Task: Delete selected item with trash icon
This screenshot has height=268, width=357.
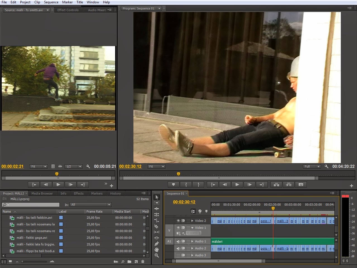Action: [143, 262]
